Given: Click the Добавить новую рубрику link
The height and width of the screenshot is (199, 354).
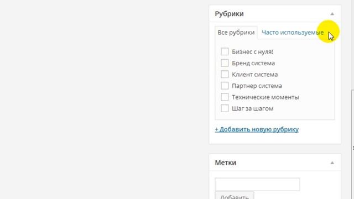Looking at the screenshot, I should pos(257,129).
